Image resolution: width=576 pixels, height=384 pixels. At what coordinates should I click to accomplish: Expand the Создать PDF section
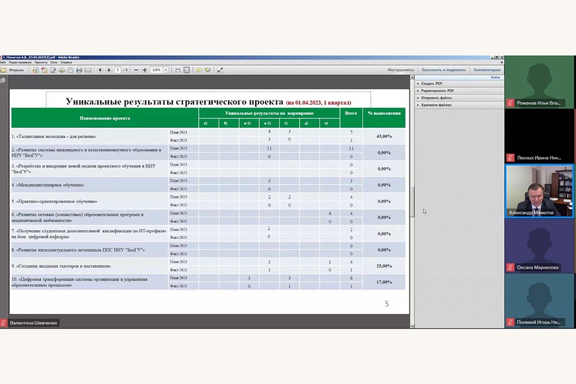tap(431, 83)
